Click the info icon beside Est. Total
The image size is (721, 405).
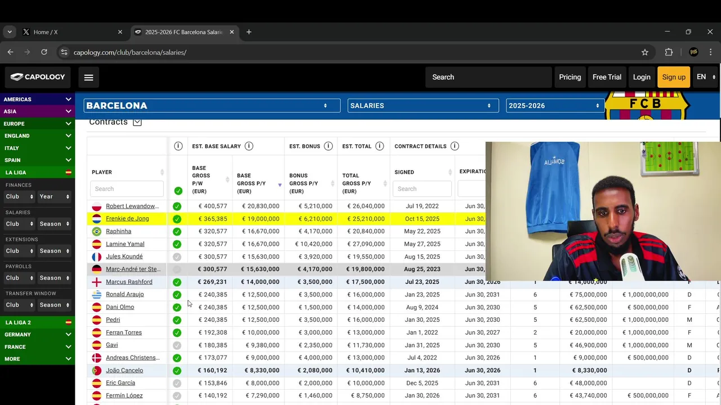tap(380, 146)
